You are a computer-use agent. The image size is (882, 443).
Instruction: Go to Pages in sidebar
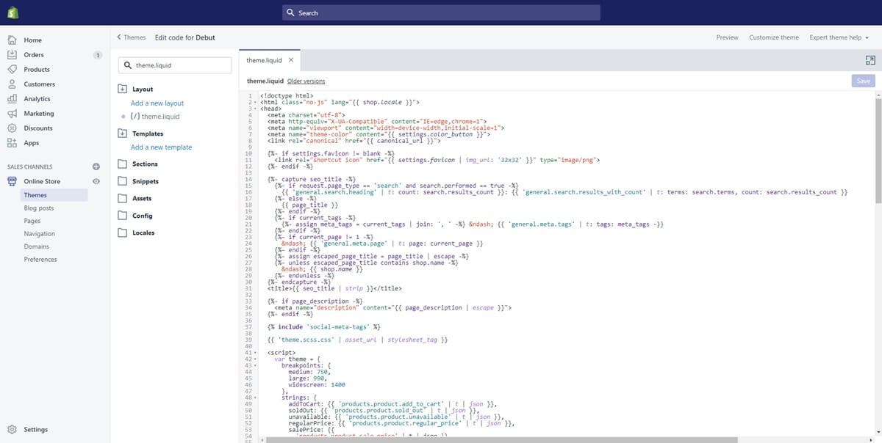point(32,221)
